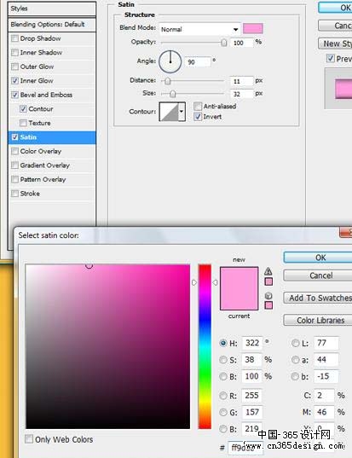Image resolution: width=352 pixels, height=458 pixels.
Task: Click the not-web-safe cube icon
Action: (268, 296)
